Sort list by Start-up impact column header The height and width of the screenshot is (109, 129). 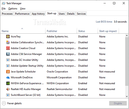click(x=108, y=31)
